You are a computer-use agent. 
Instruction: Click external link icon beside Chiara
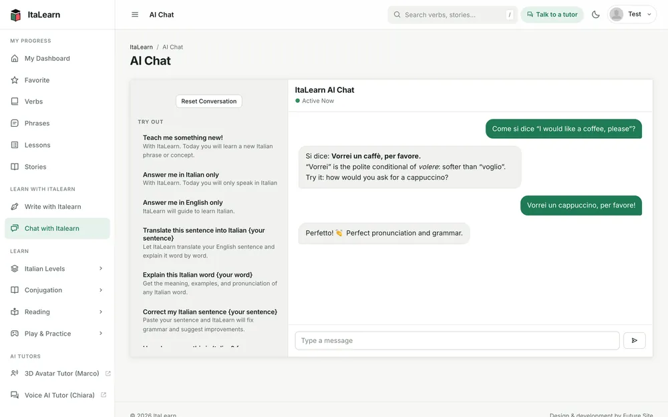[104, 395]
